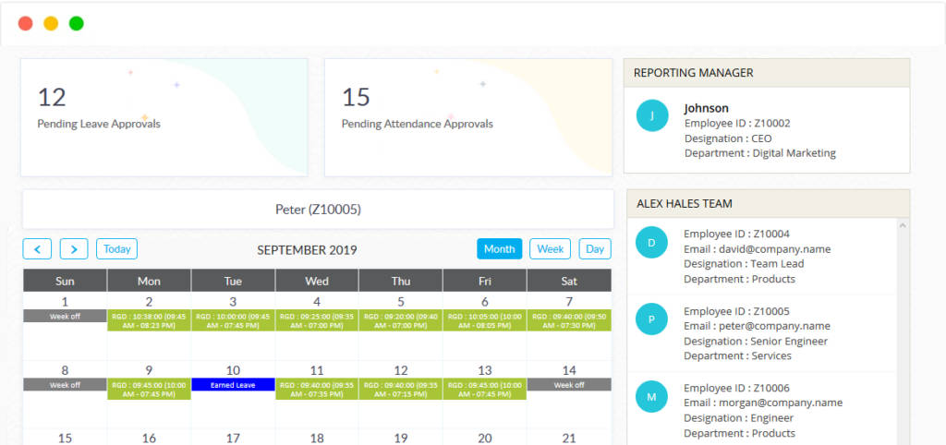Click Peter's avatar circle P

click(652, 319)
